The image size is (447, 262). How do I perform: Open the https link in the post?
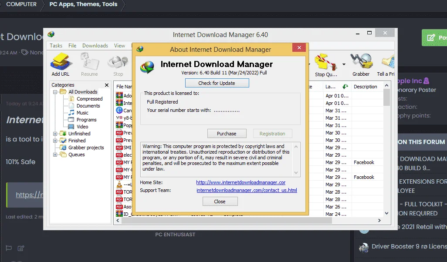[30, 195]
